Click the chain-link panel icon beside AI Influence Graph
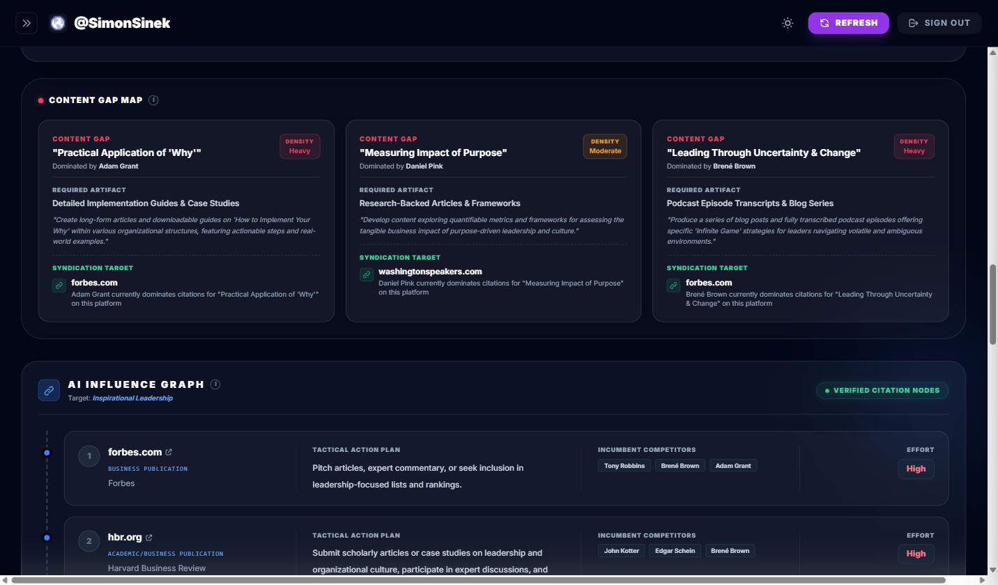Screen dimensions: 998x585 48,390
